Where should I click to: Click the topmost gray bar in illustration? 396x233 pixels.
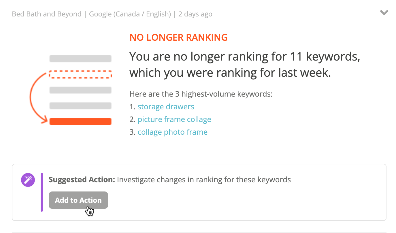click(x=80, y=59)
